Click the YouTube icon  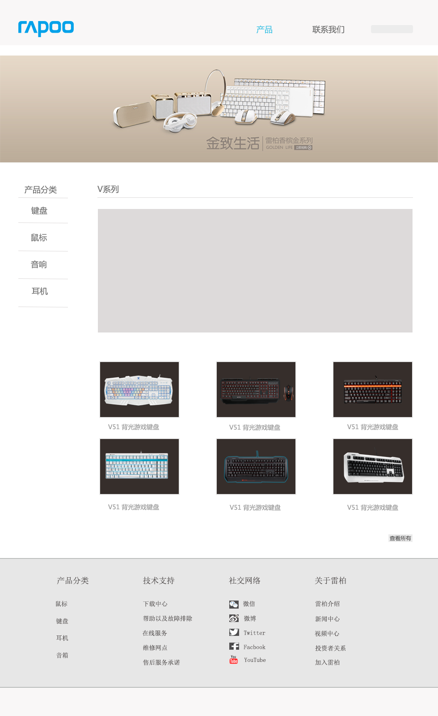(x=234, y=660)
